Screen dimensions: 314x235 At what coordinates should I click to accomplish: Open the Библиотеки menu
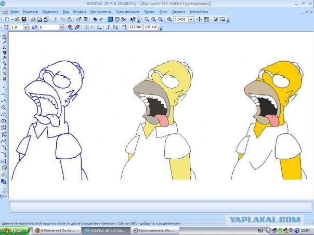click(x=199, y=12)
